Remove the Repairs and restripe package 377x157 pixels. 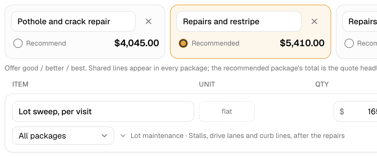(314, 21)
